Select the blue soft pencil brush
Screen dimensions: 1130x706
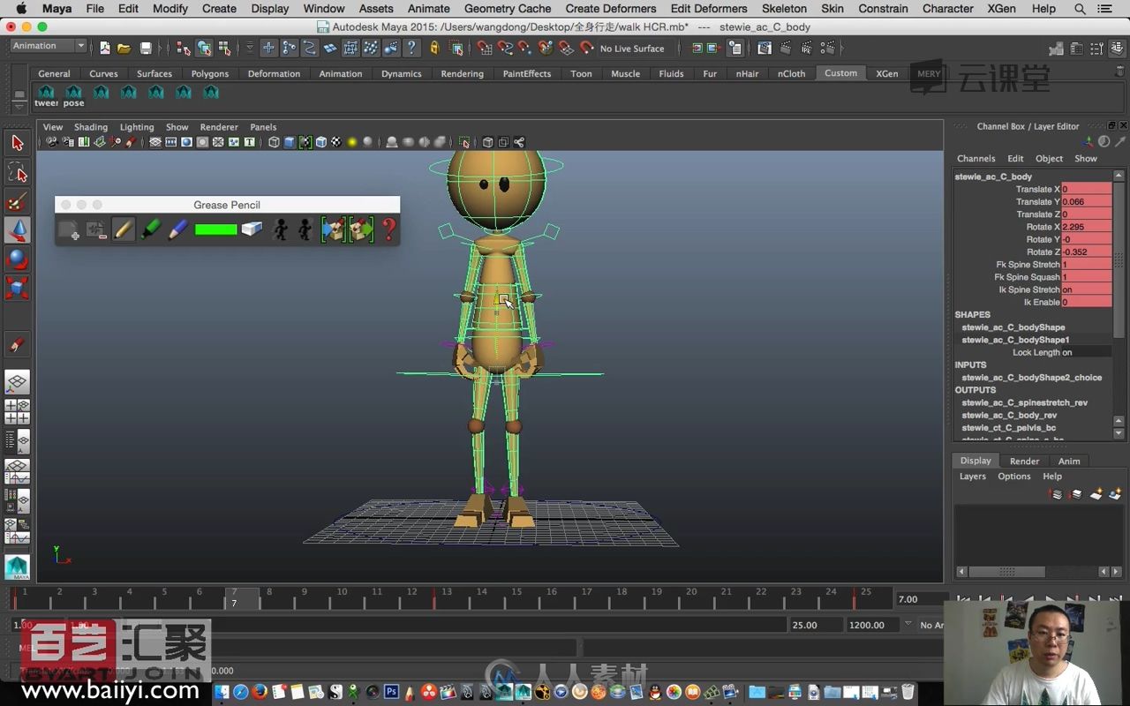pyautogui.click(x=178, y=230)
